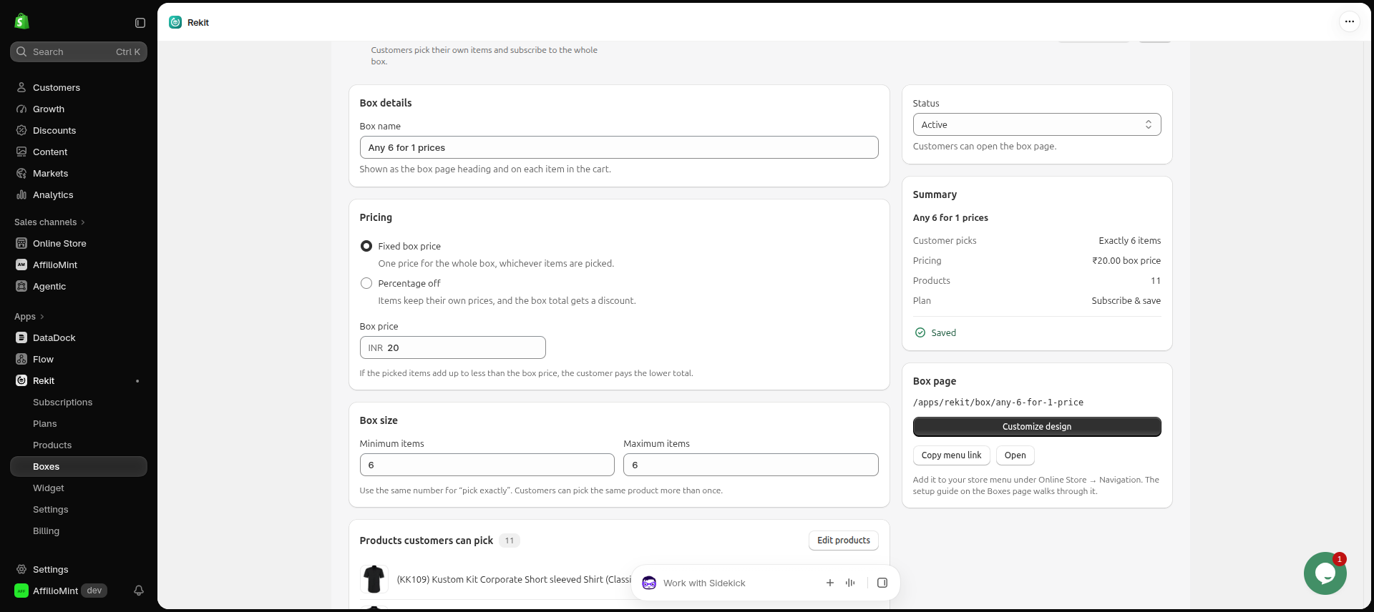Go to Plans under Rekit
This screenshot has width=1374, height=612.
click(45, 424)
